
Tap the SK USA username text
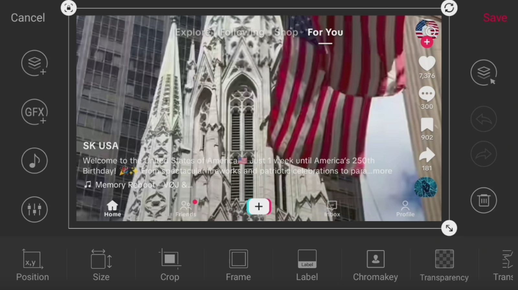pyautogui.click(x=101, y=146)
